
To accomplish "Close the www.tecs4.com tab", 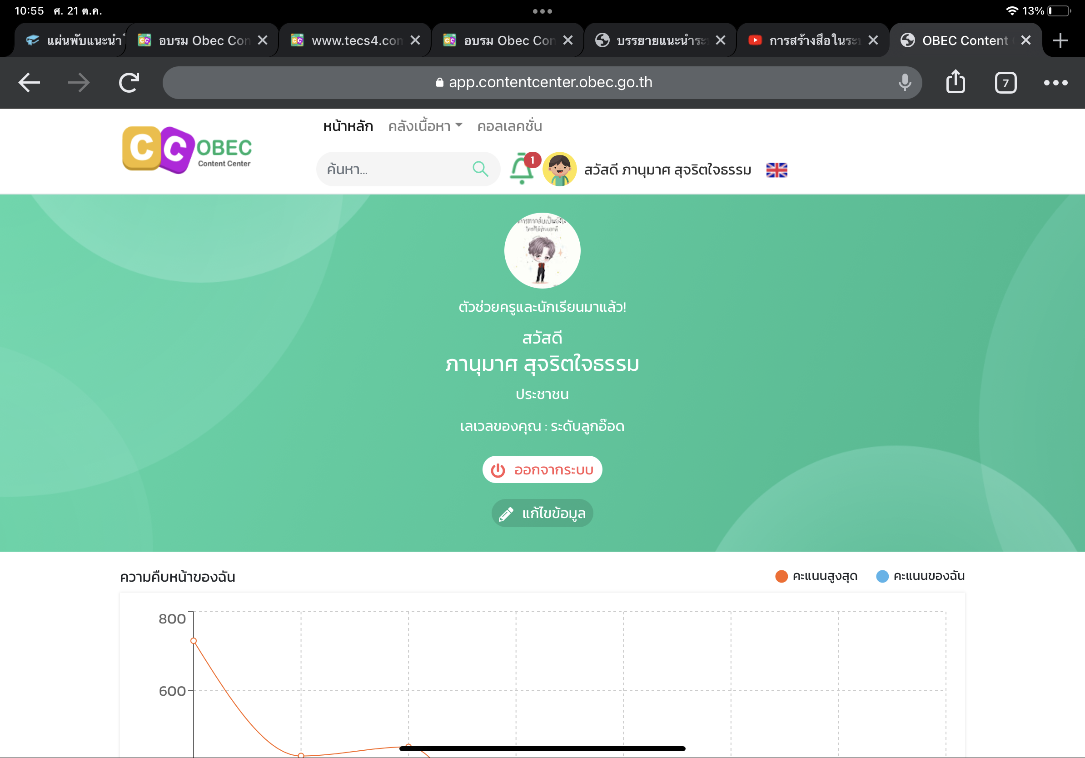I will click(x=415, y=40).
